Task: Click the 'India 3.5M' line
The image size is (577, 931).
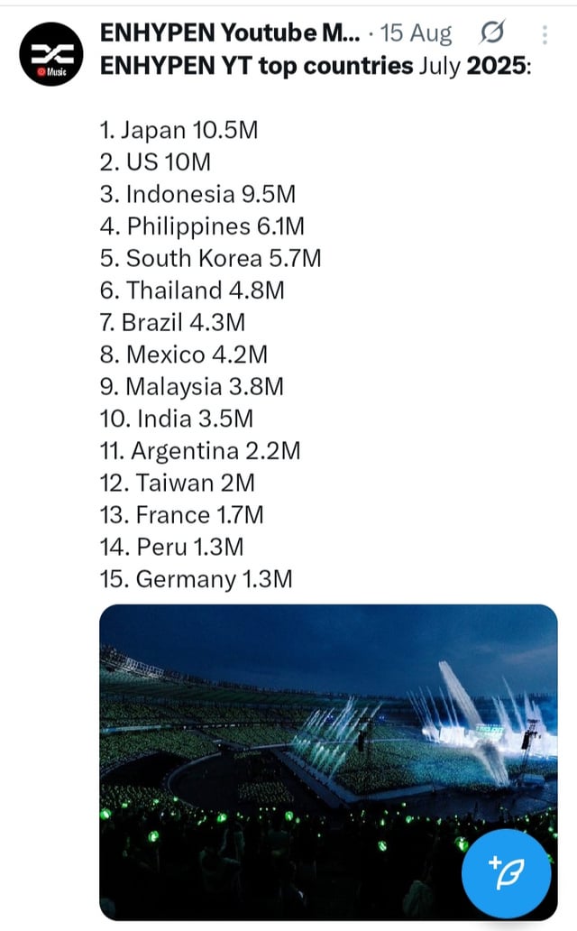Action: pos(177,419)
